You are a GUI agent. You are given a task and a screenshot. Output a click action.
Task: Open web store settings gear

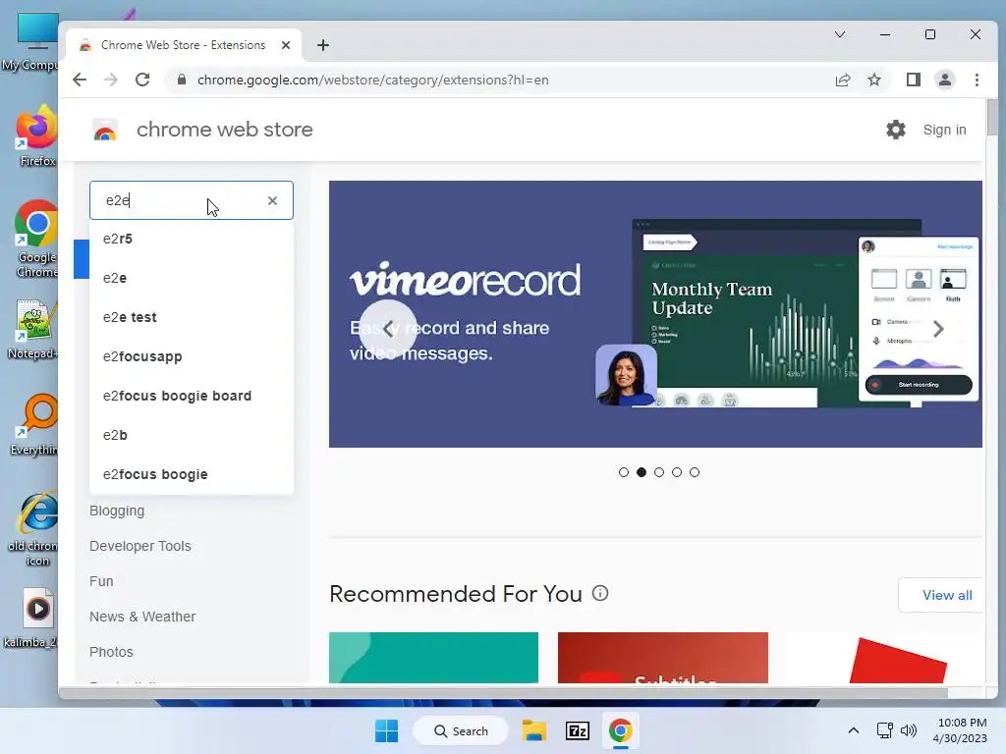[x=896, y=130]
